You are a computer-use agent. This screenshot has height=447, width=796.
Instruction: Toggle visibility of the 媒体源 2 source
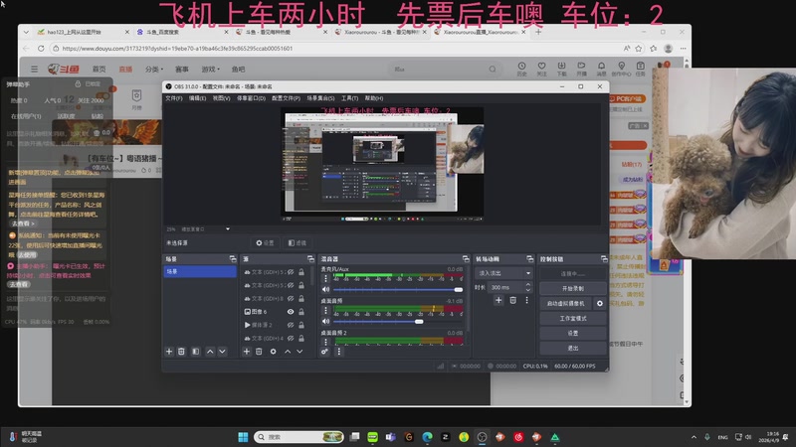point(291,325)
